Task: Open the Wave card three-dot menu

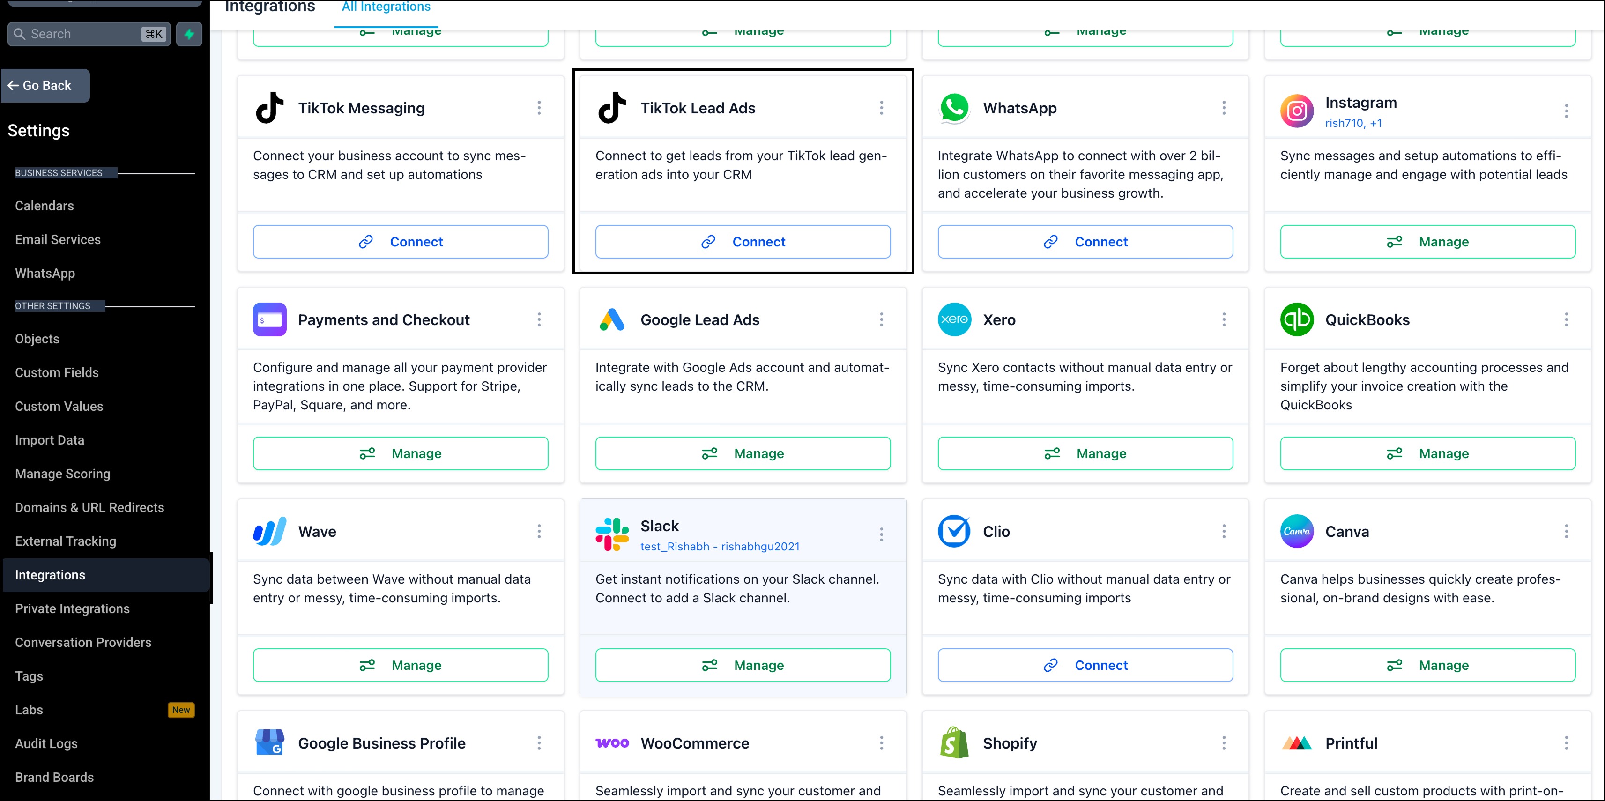Action: [x=539, y=531]
